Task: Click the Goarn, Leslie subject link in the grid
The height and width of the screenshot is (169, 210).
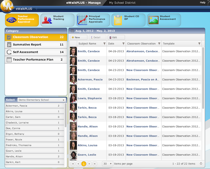Action: [87, 155]
